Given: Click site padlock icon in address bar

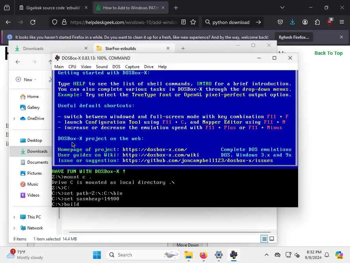Looking at the screenshot, I should click(x=64, y=22).
